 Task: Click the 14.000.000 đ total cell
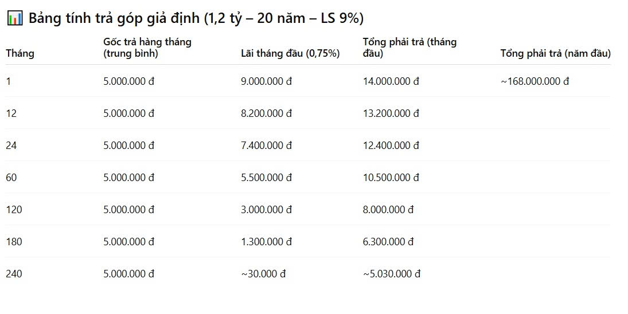click(x=391, y=81)
